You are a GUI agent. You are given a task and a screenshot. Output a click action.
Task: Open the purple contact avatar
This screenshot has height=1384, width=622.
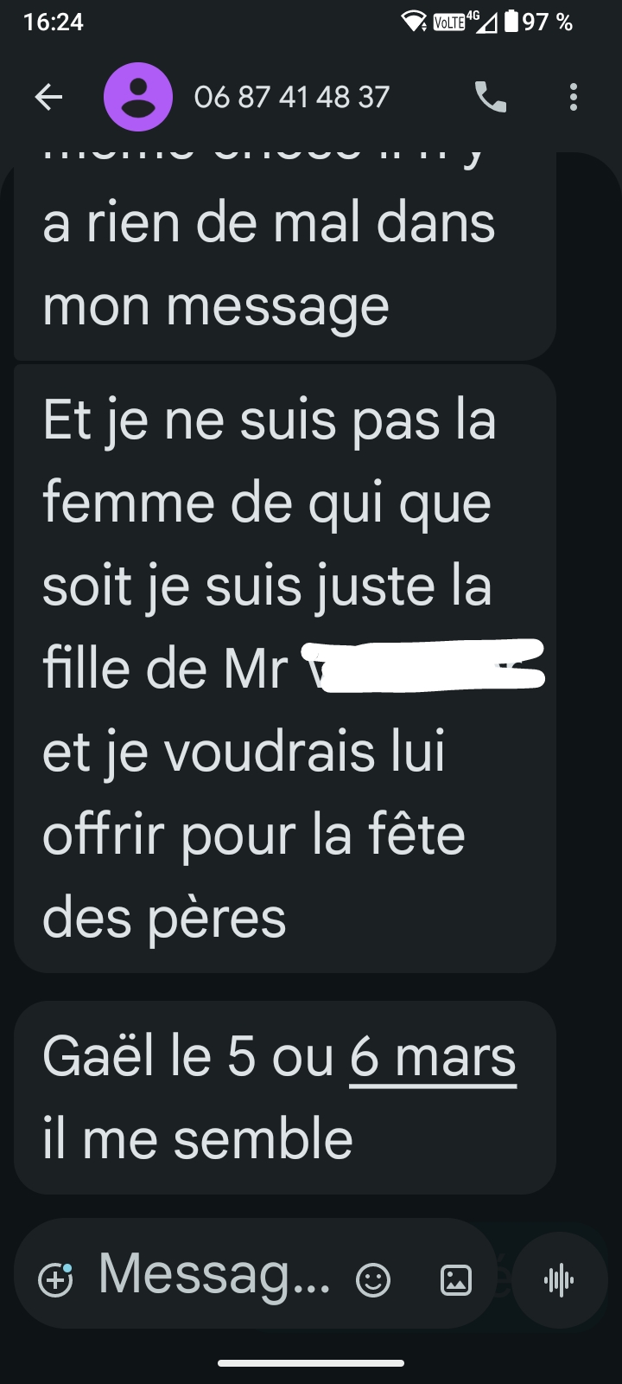(138, 97)
